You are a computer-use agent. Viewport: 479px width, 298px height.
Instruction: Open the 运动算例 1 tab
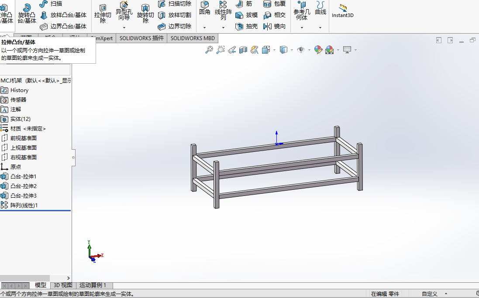pyautogui.click(x=94, y=285)
